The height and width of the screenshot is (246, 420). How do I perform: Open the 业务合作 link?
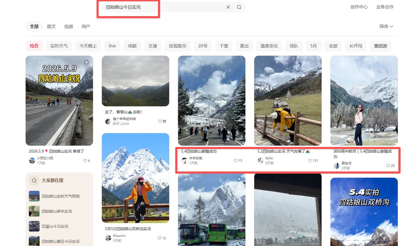[x=385, y=7]
